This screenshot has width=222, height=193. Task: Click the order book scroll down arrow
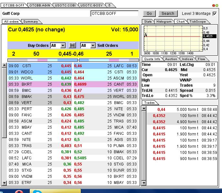[x=5, y=183]
